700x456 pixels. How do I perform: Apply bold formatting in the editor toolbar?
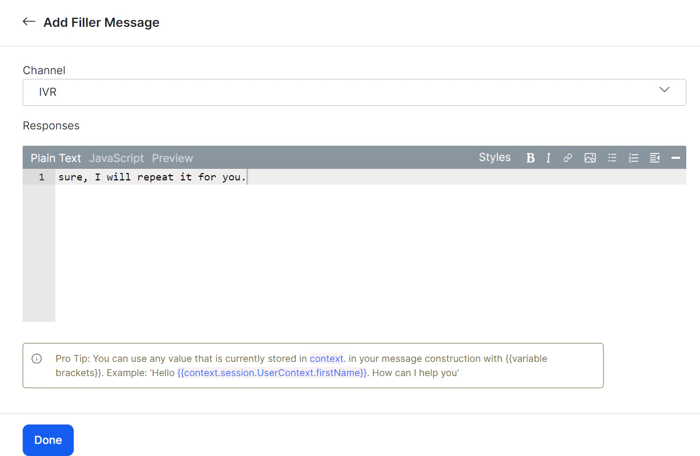point(530,157)
